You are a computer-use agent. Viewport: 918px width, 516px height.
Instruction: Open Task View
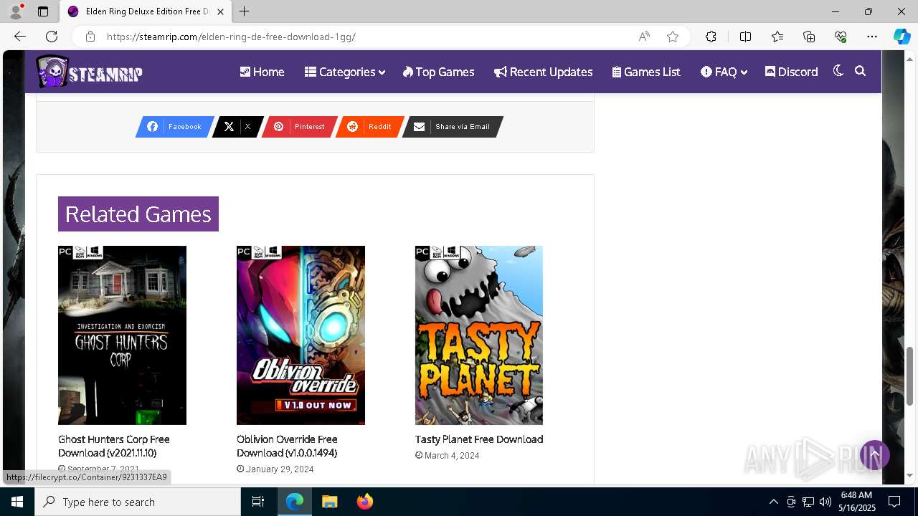[258, 502]
